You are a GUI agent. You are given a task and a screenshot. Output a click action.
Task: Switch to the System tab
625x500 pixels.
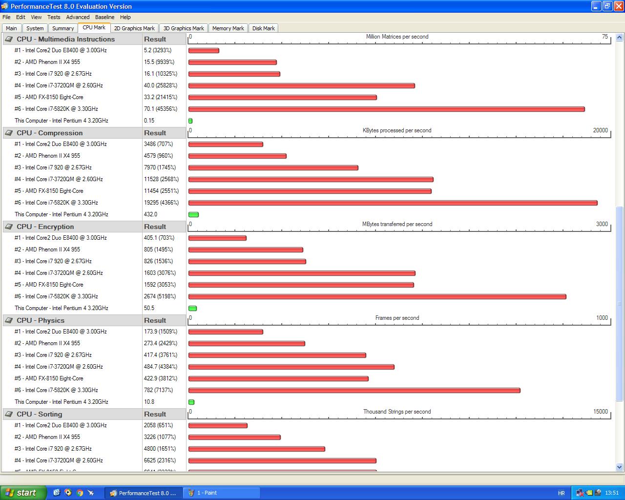click(35, 28)
